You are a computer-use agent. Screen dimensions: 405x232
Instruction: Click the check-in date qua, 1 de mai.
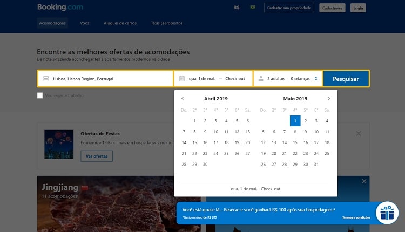pos(202,78)
